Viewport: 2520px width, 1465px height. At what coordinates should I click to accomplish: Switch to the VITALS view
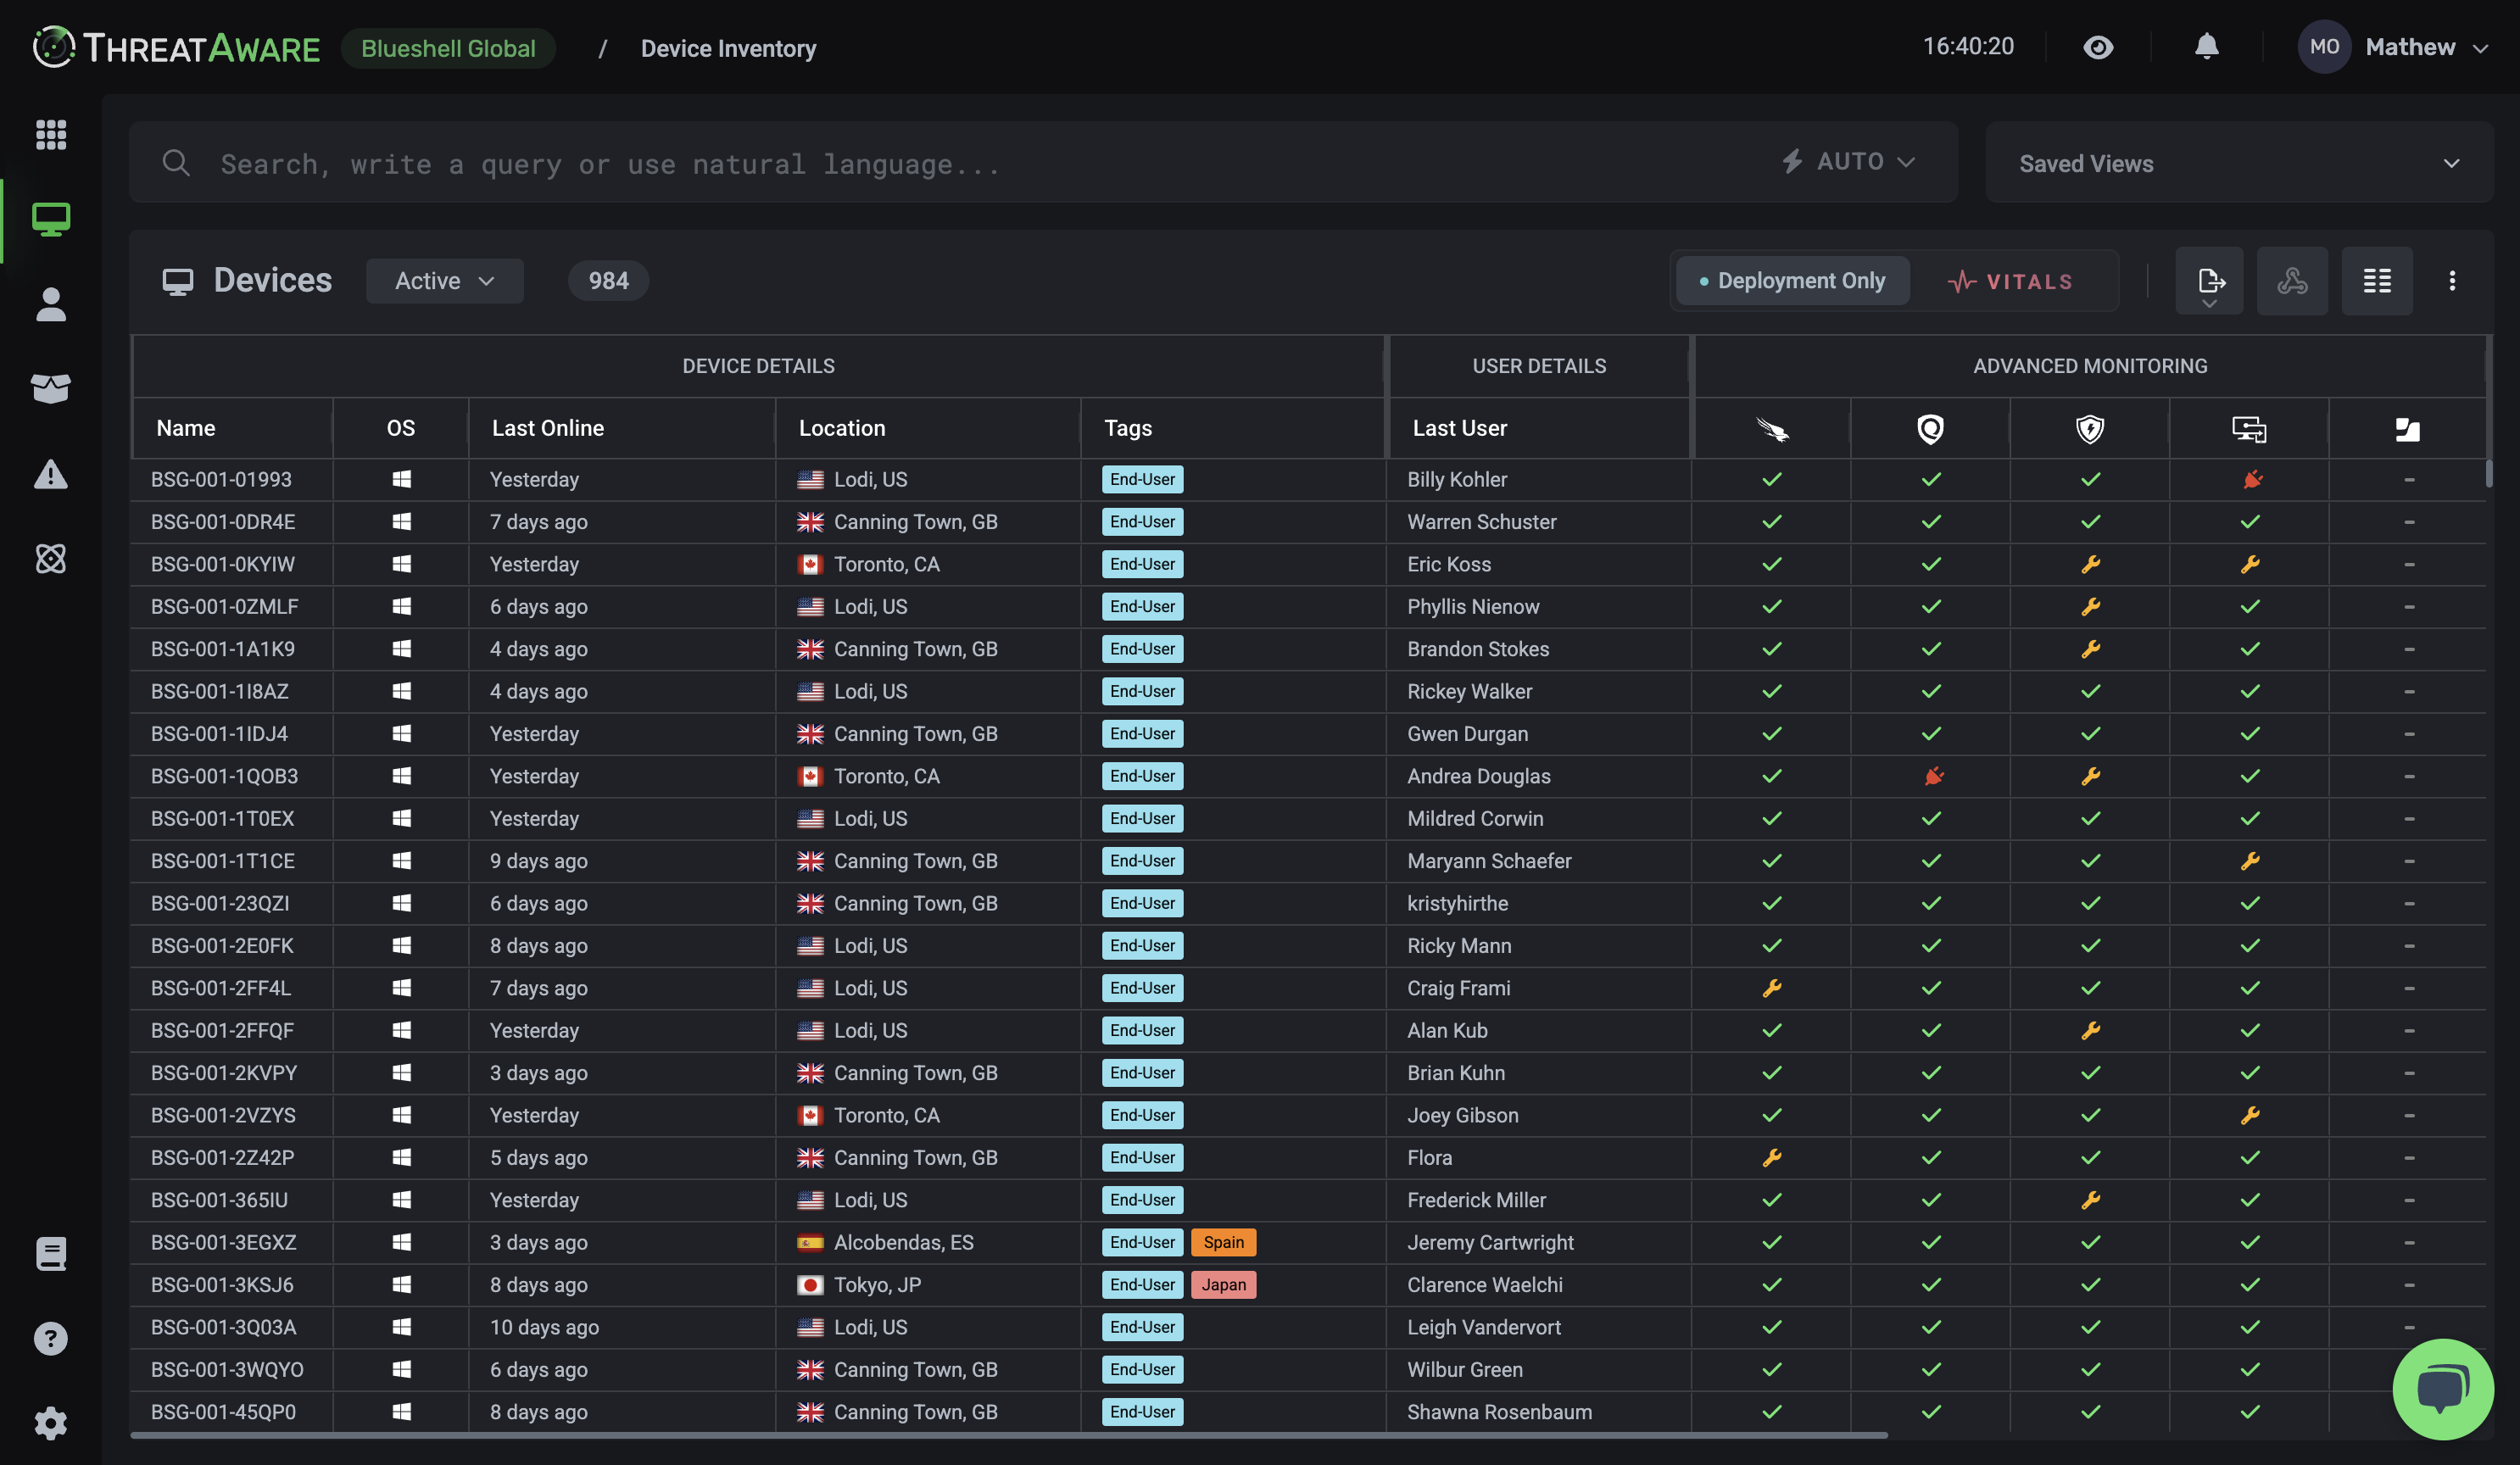[2011, 281]
